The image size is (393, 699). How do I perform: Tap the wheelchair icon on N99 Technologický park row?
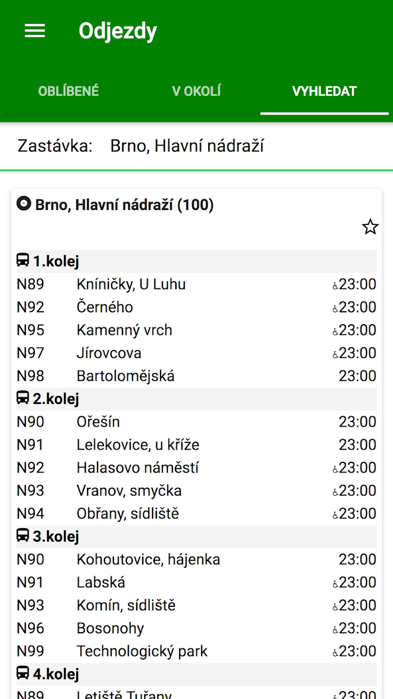tap(335, 652)
